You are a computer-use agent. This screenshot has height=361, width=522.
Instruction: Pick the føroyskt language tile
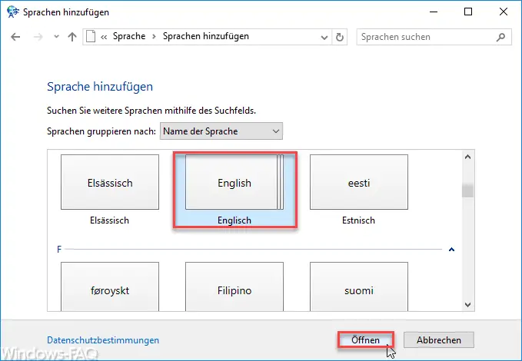click(110, 286)
